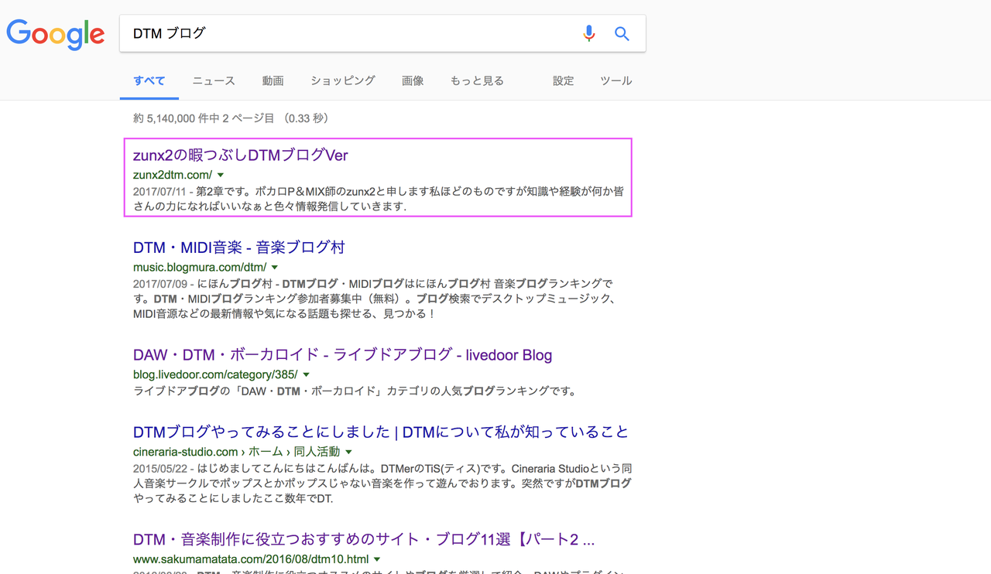
Task: Go to the ショッピング tab
Action: click(343, 80)
